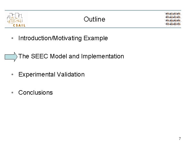189x142 pixels.
Task: Click the ant grid image
Action: tap(173, 19)
